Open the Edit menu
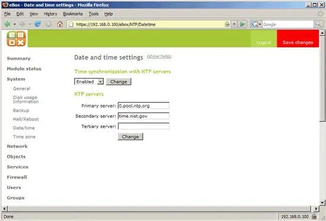 (x=20, y=14)
